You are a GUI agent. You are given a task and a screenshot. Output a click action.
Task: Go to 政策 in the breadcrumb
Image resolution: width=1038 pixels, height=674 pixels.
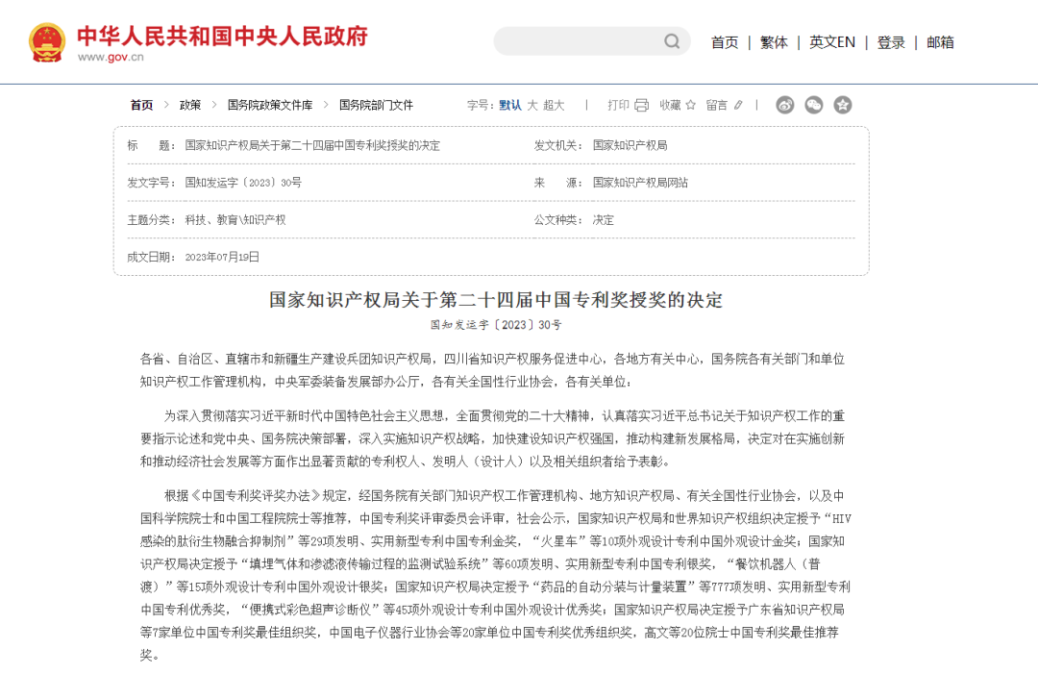(190, 105)
